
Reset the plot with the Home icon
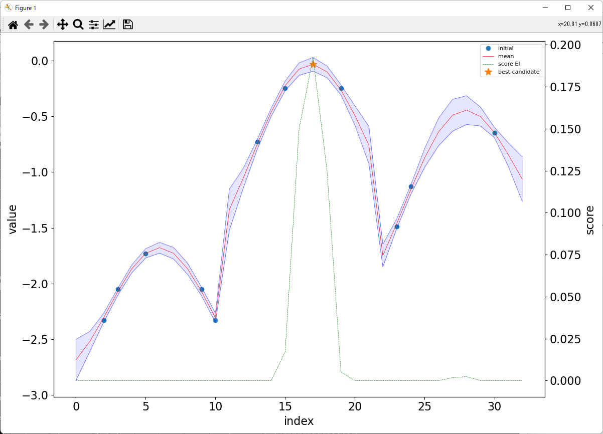[13, 25]
